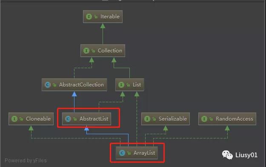Click the interface icon on RandomAccess node

coord(204,119)
